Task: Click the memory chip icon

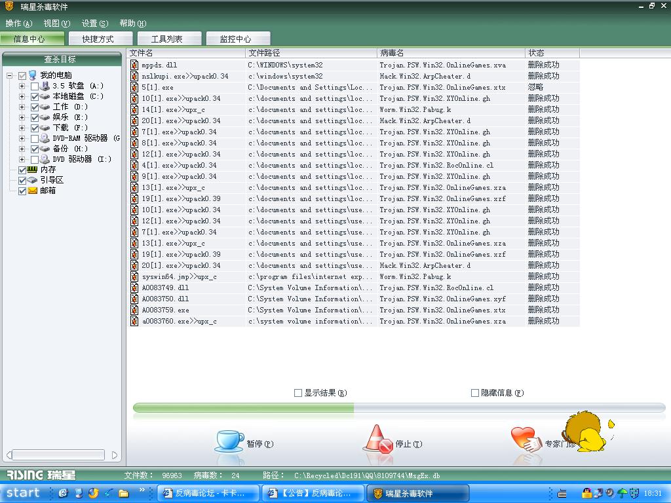Action: point(33,170)
